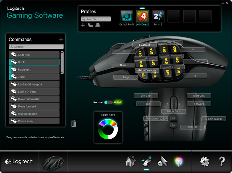This screenshot has width=232, height=173.
Task: Click the Commands search field
Action: (36, 47)
